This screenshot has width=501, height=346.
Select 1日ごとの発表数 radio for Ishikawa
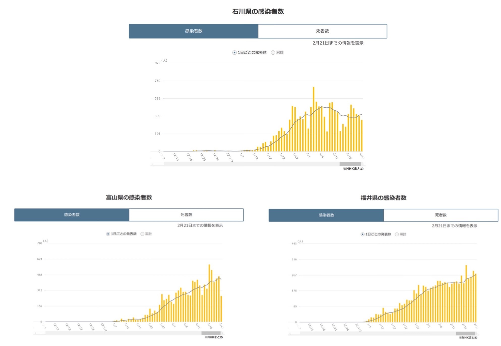[x=234, y=53]
